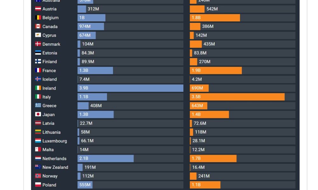Click the Norway flag icon
Screen dimensions: 318x190
[38, 176]
